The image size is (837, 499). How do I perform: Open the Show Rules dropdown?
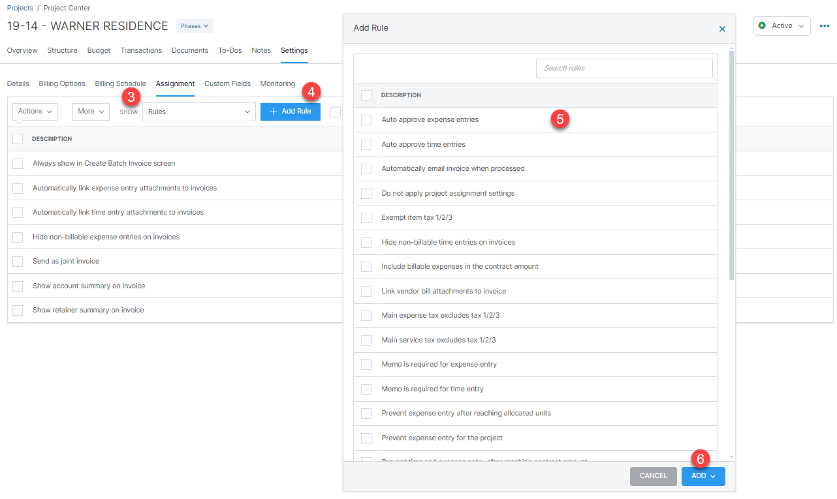[x=198, y=112]
